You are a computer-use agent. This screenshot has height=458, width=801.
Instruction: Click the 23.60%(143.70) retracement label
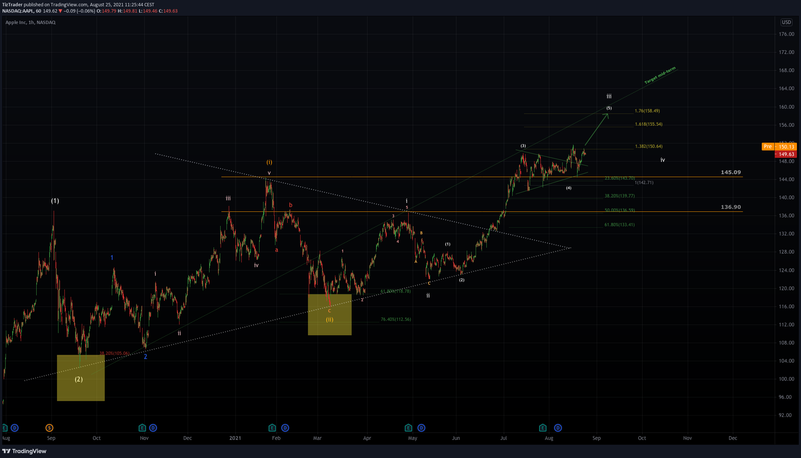point(619,178)
